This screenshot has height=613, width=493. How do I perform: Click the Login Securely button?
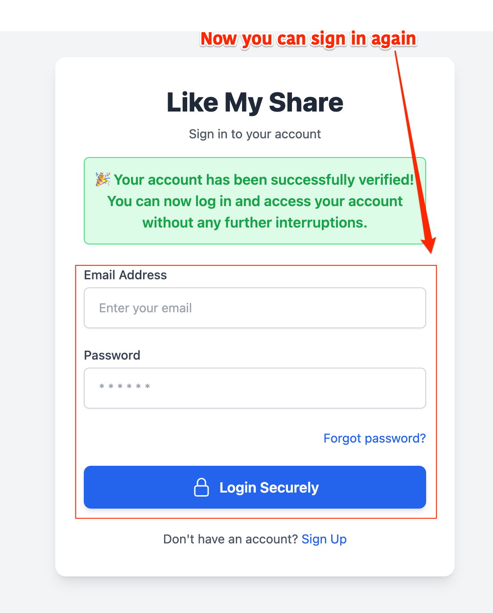[x=255, y=488]
